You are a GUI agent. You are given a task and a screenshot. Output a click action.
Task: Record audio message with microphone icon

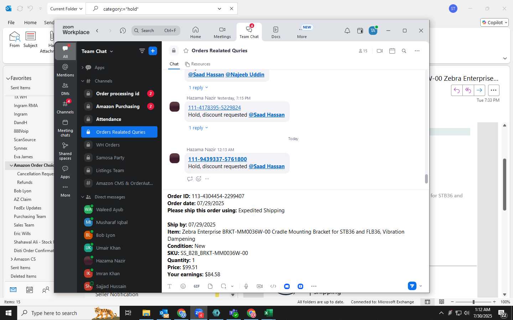coord(246,286)
